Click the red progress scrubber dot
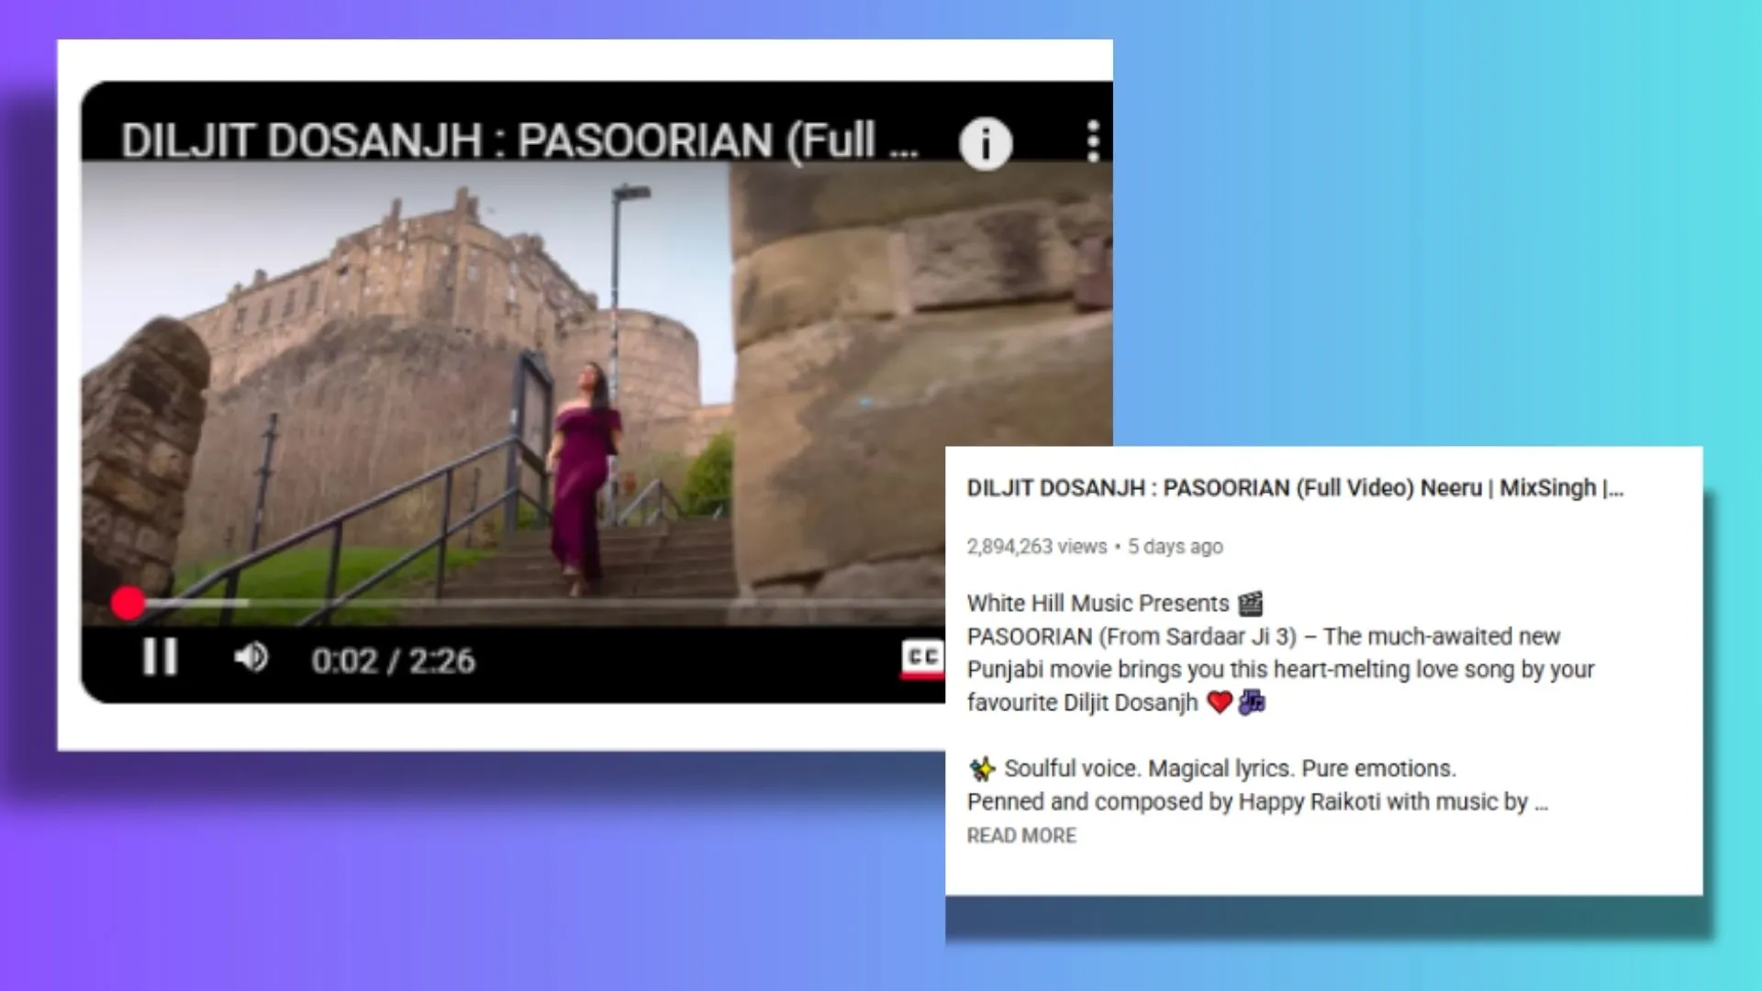 [x=128, y=603]
